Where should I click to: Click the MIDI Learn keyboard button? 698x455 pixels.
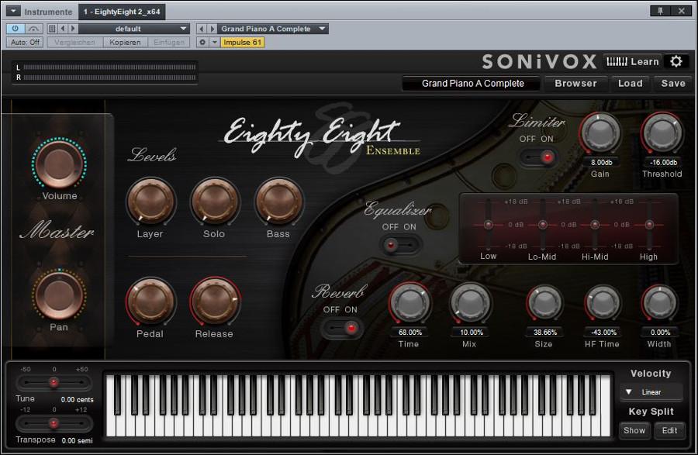[633, 61]
